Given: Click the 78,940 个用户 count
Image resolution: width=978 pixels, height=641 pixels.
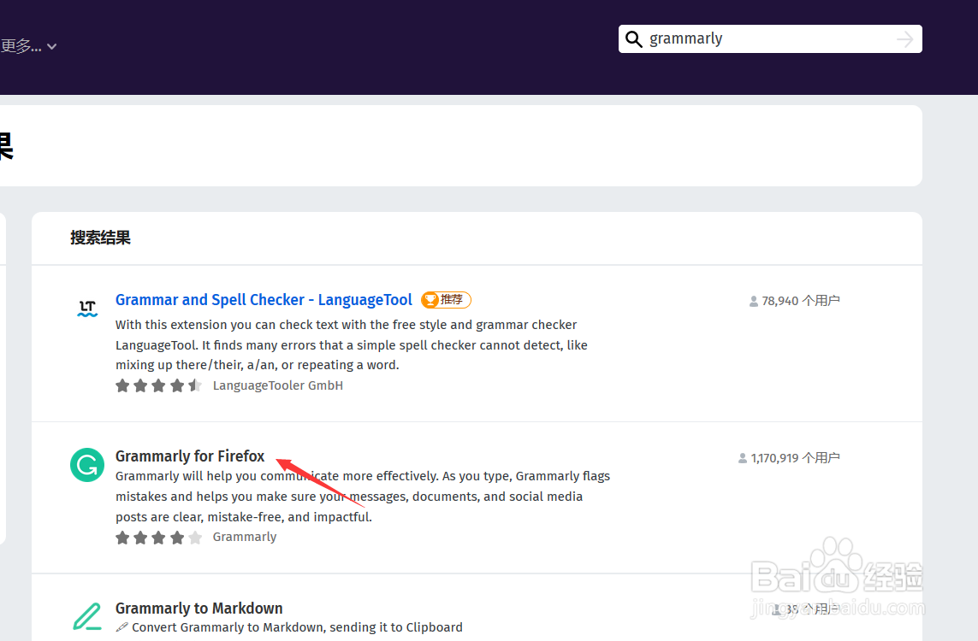Looking at the screenshot, I should click(794, 301).
